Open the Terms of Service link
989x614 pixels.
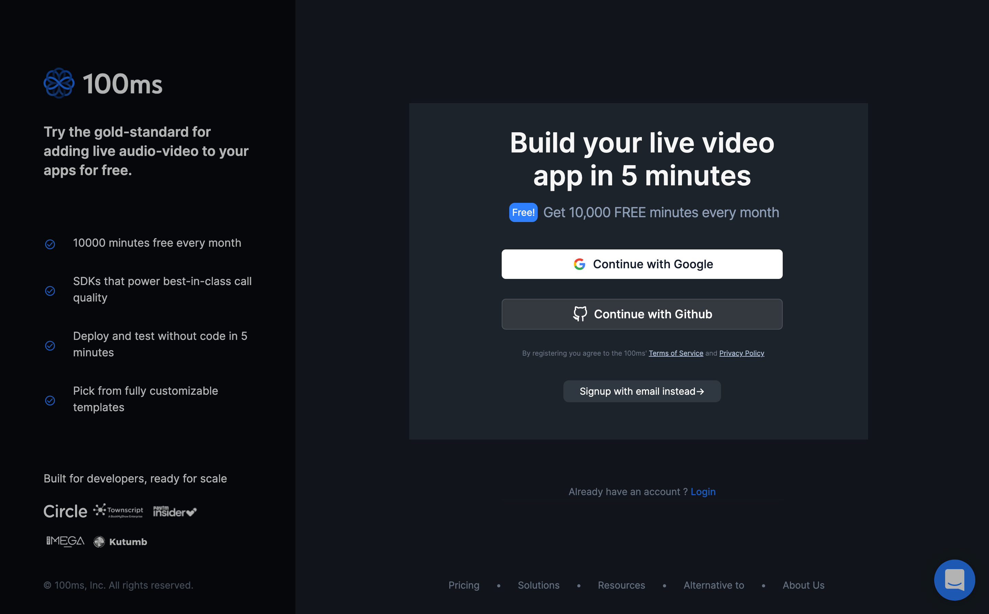(x=675, y=353)
